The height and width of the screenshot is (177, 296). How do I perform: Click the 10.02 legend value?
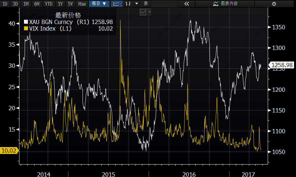coord(106,29)
